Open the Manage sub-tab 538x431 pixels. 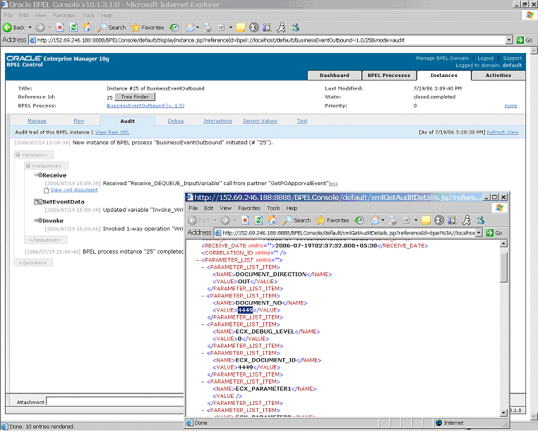click(37, 121)
